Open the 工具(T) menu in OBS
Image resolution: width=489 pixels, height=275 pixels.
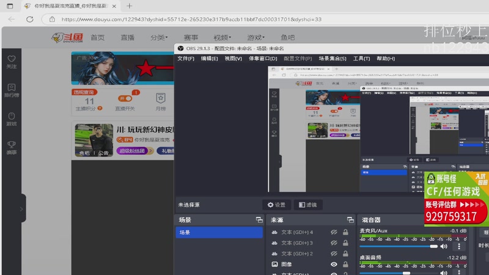click(x=361, y=58)
